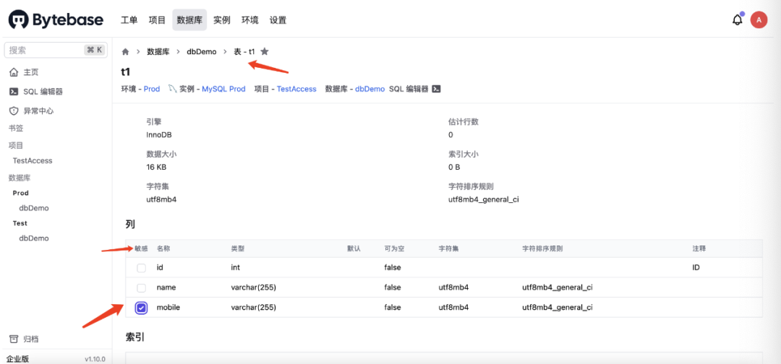Click the home icon in breadcrumb
781x364 pixels.
(126, 51)
